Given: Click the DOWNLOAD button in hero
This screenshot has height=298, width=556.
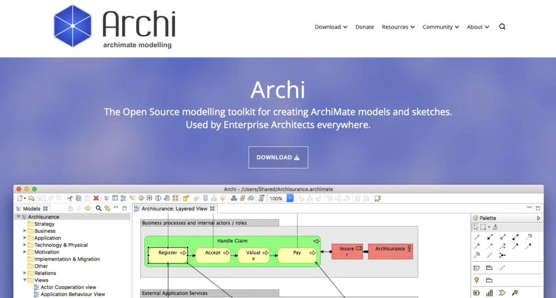Looking at the screenshot, I should [279, 158].
